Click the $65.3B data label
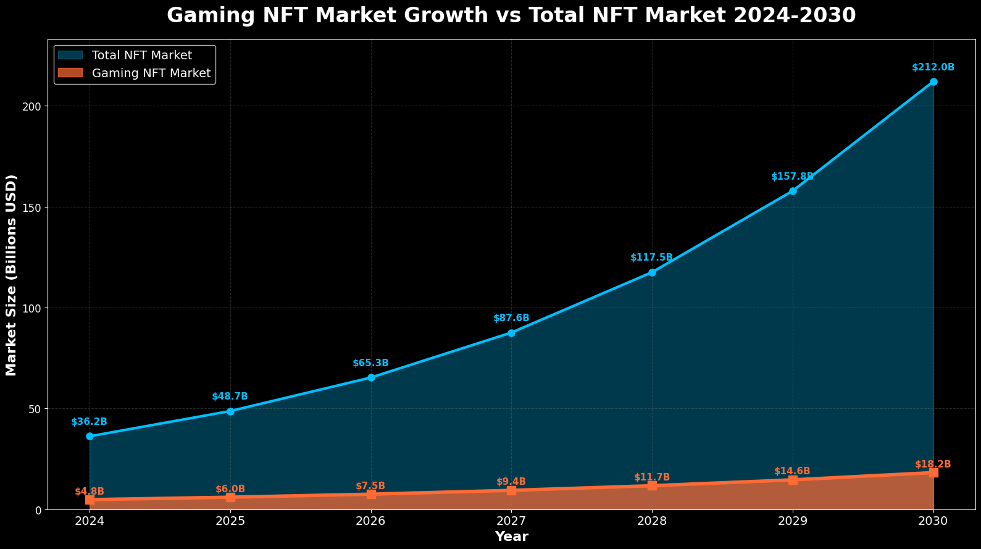The height and width of the screenshot is (549, 981). tap(370, 363)
